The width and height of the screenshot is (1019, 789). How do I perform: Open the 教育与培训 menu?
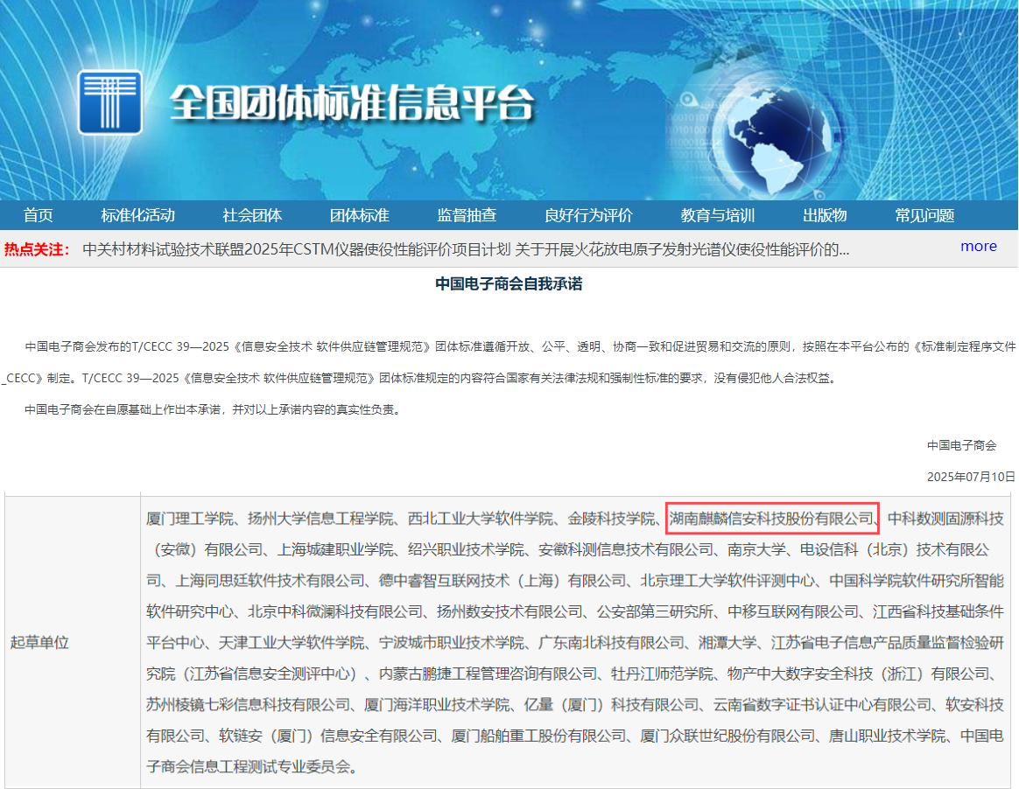click(x=717, y=215)
